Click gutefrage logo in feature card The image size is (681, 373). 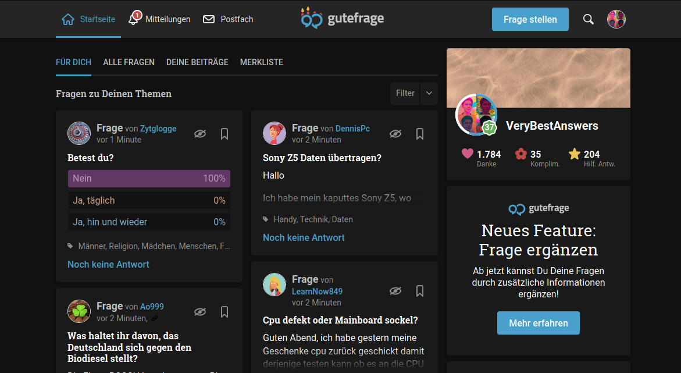pyautogui.click(x=539, y=209)
